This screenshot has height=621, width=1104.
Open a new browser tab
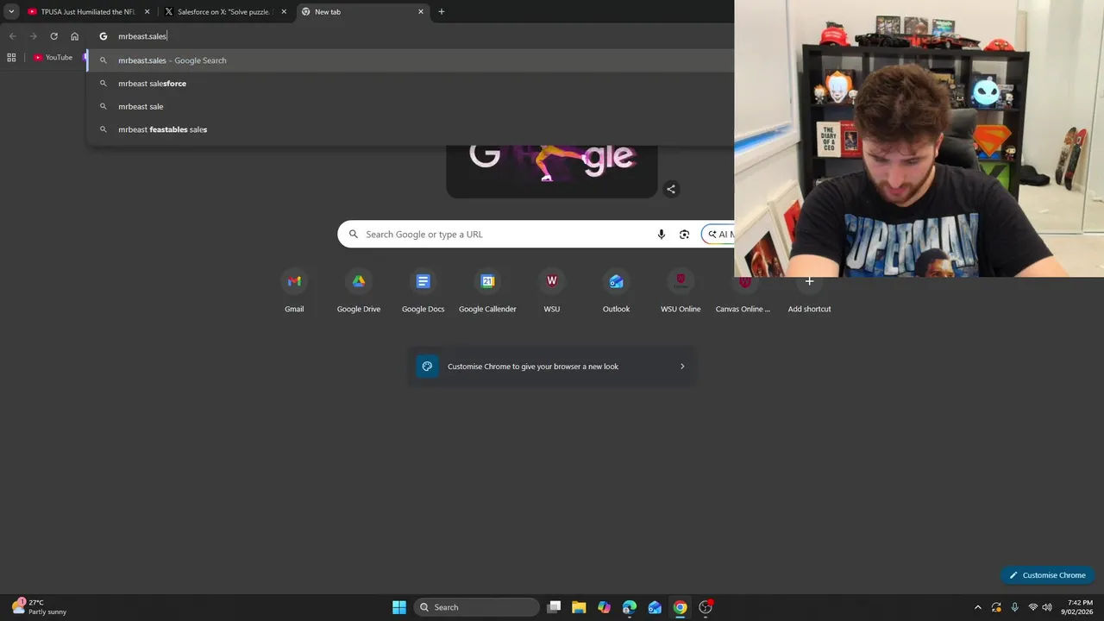442,12
